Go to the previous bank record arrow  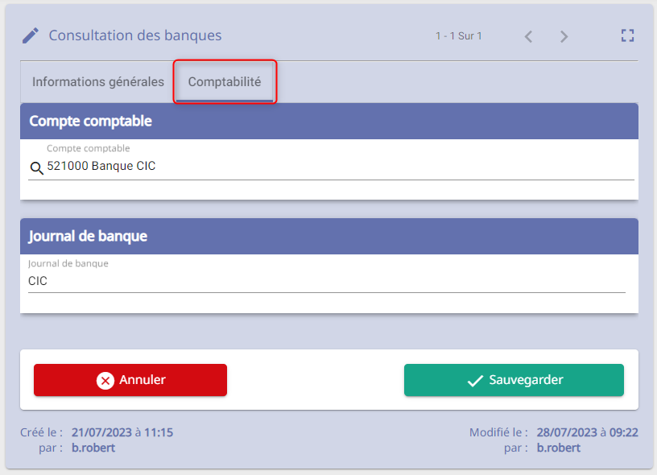(x=528, y=36)
